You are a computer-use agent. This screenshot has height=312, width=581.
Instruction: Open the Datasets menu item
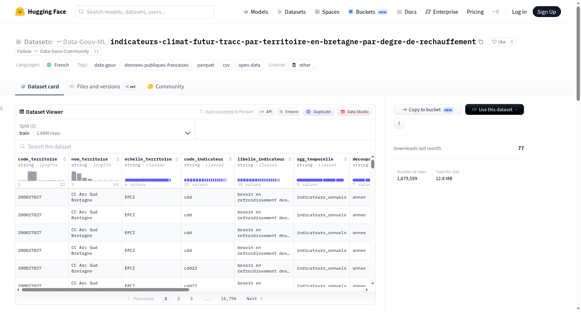click(x=291, y=12)
